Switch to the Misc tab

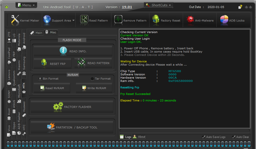click(x=51, y=32)
